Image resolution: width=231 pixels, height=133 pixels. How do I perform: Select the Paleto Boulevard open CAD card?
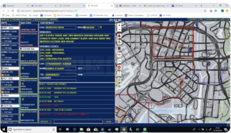coord(29,39)
